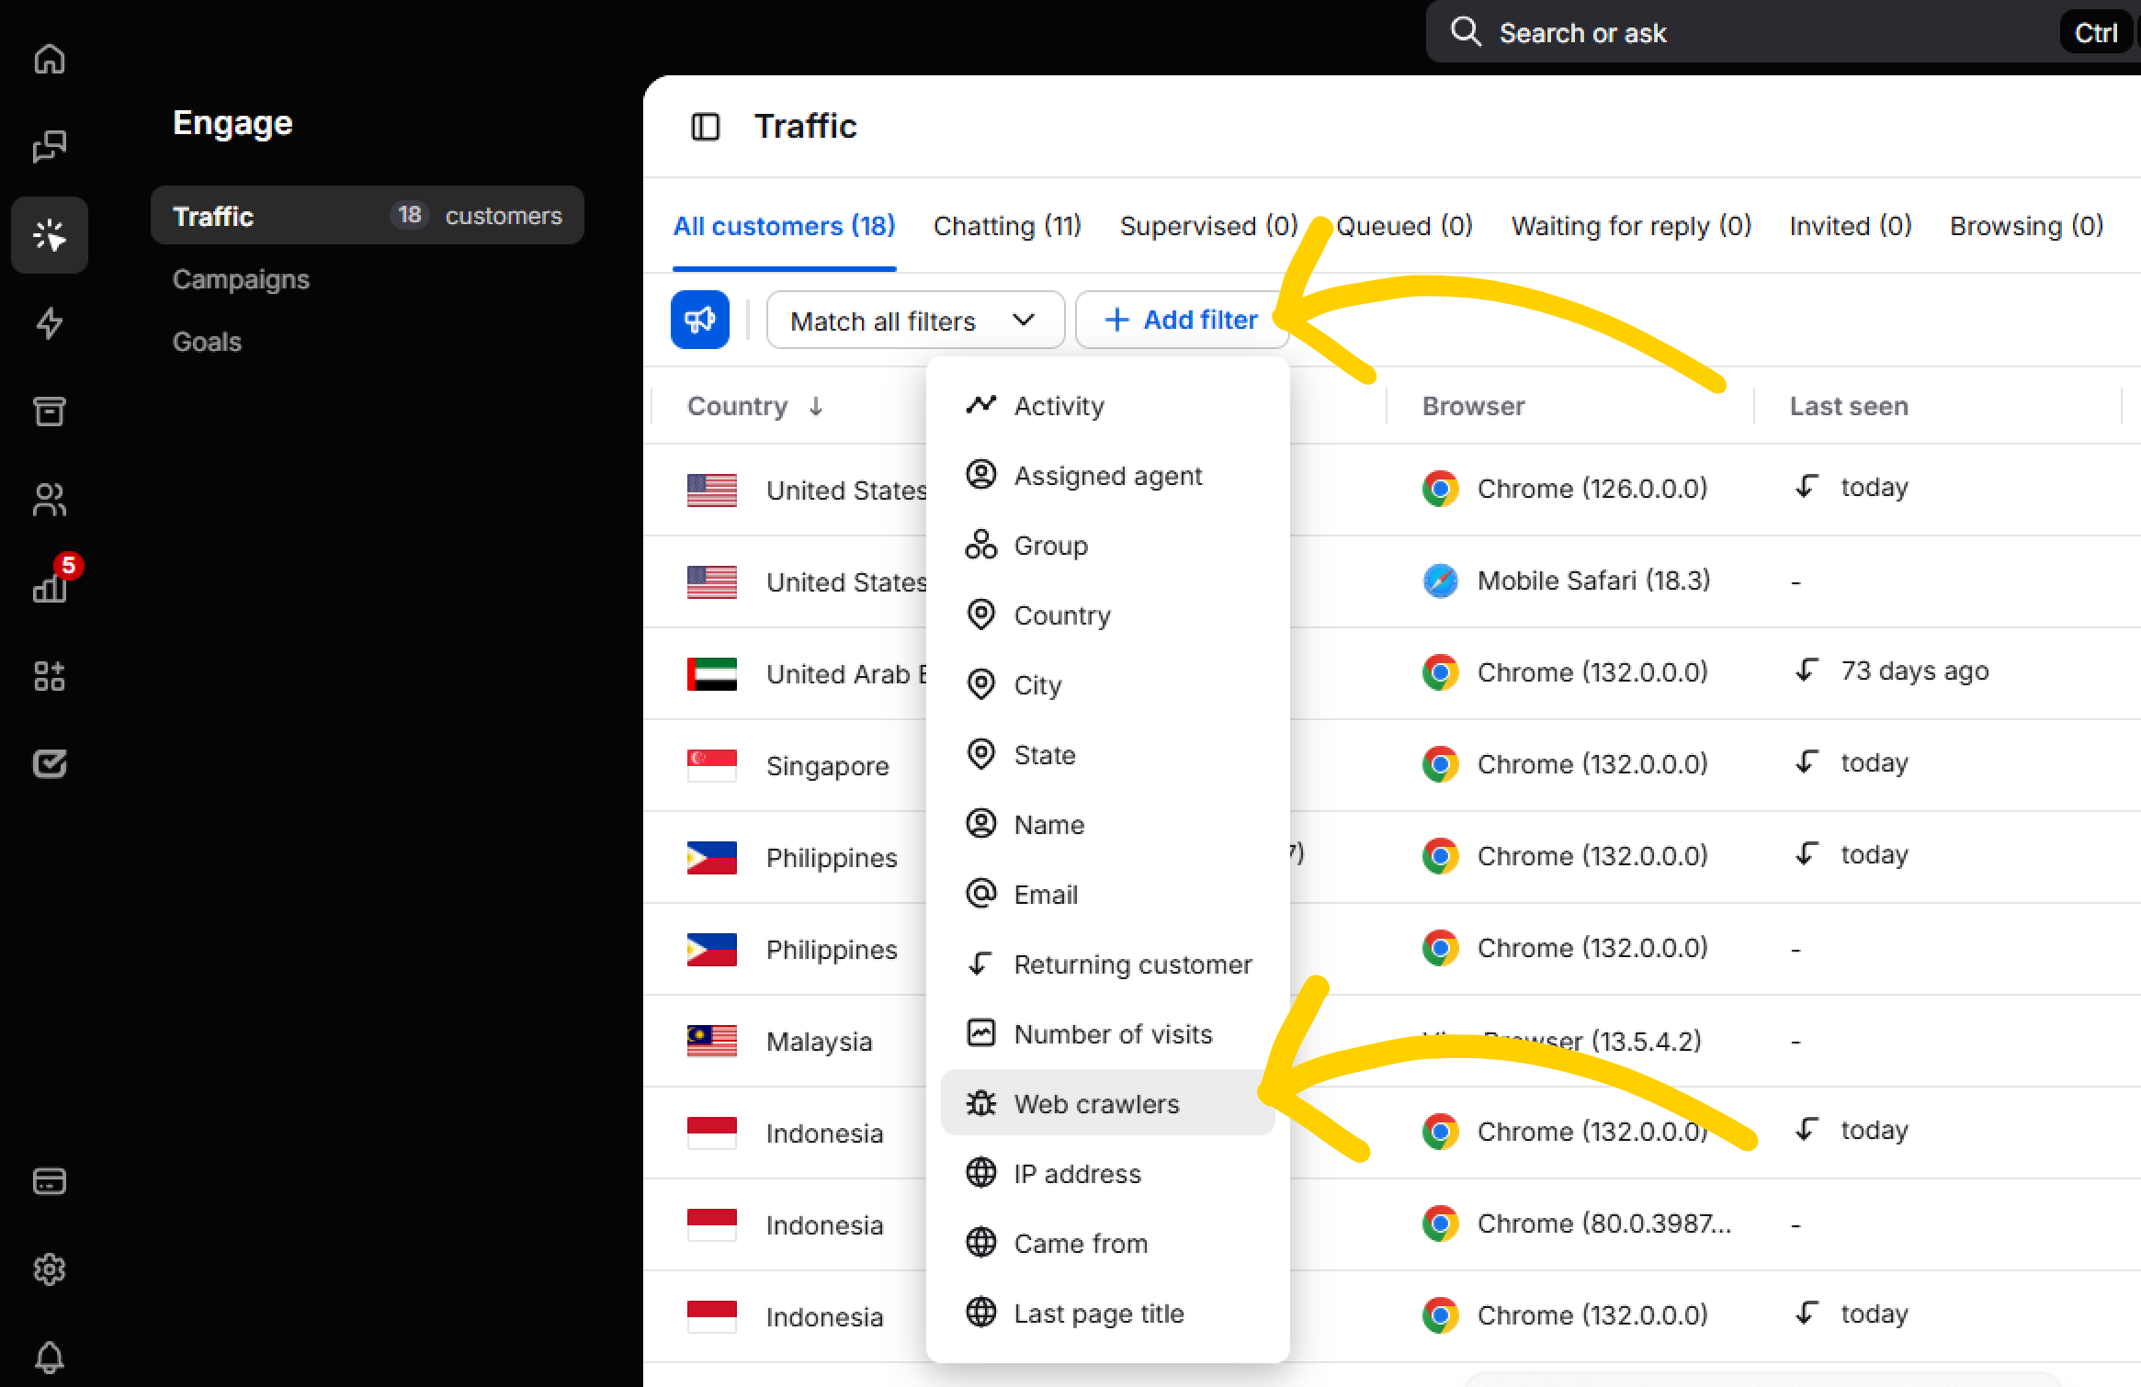Image resolution: width=2141 pixels, height=1387 pixels.
Task: Open the Apps marketplace icon in the sidebar
Action: (x=49, y=676)
